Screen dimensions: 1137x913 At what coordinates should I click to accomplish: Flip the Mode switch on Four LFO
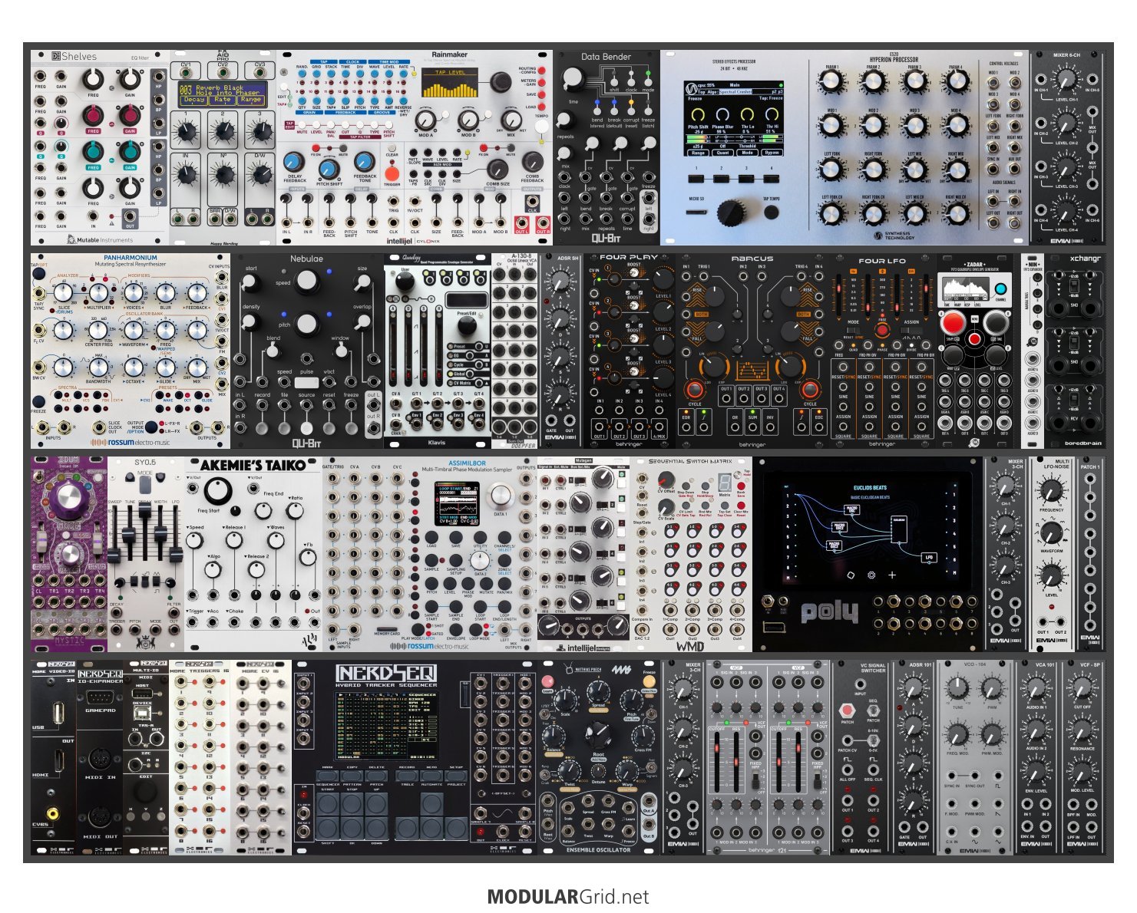click(853, 330)
